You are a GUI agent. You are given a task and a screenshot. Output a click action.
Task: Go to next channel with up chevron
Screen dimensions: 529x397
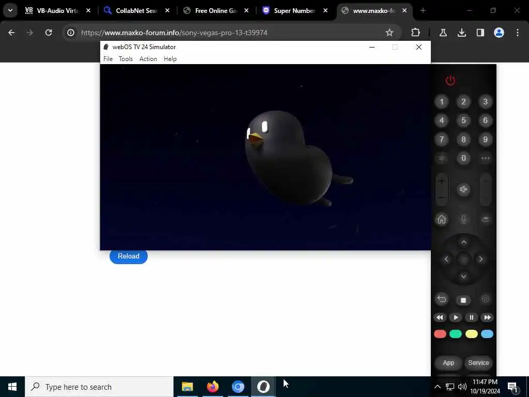(x=486, y=181)
